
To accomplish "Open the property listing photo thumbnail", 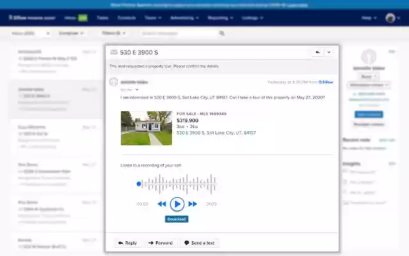I will coord(146,128).
